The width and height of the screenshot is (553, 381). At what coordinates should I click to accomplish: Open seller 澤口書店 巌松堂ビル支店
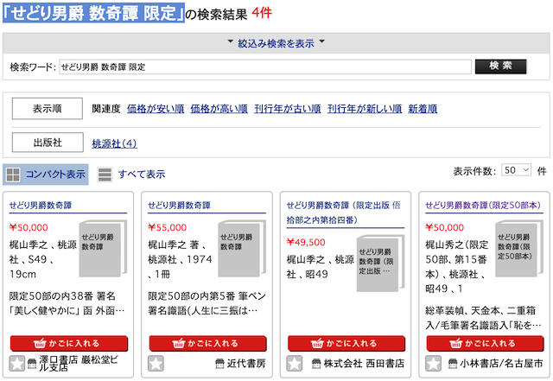pyautogui.click(x=79, y=364)
